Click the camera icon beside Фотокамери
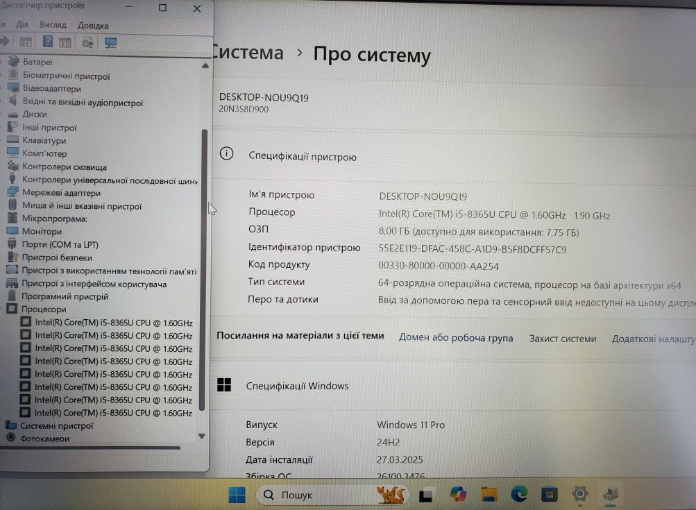The image size is (696, 510). coord(11,437)
